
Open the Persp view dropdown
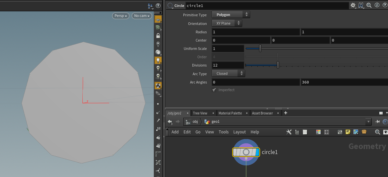click(121, 16)
